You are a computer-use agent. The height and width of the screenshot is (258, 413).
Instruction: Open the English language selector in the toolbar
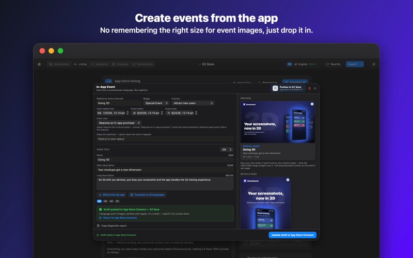pyautogui.click(x=303, y=64)
